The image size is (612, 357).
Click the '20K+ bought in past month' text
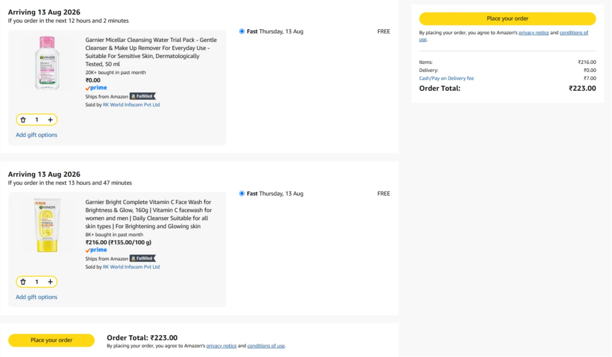pos(116,73)
